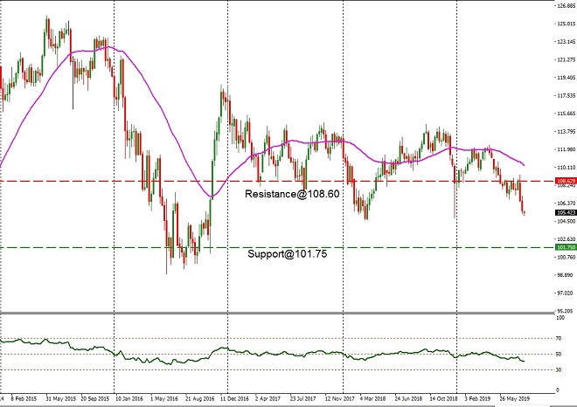Click the 110.110 price axis label

(x=567, y=168)
